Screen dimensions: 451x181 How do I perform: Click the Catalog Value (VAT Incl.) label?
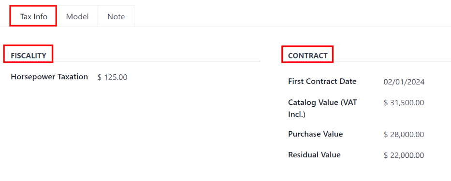coord(322,108)
